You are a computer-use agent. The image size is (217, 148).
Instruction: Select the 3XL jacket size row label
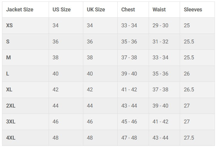11,122
